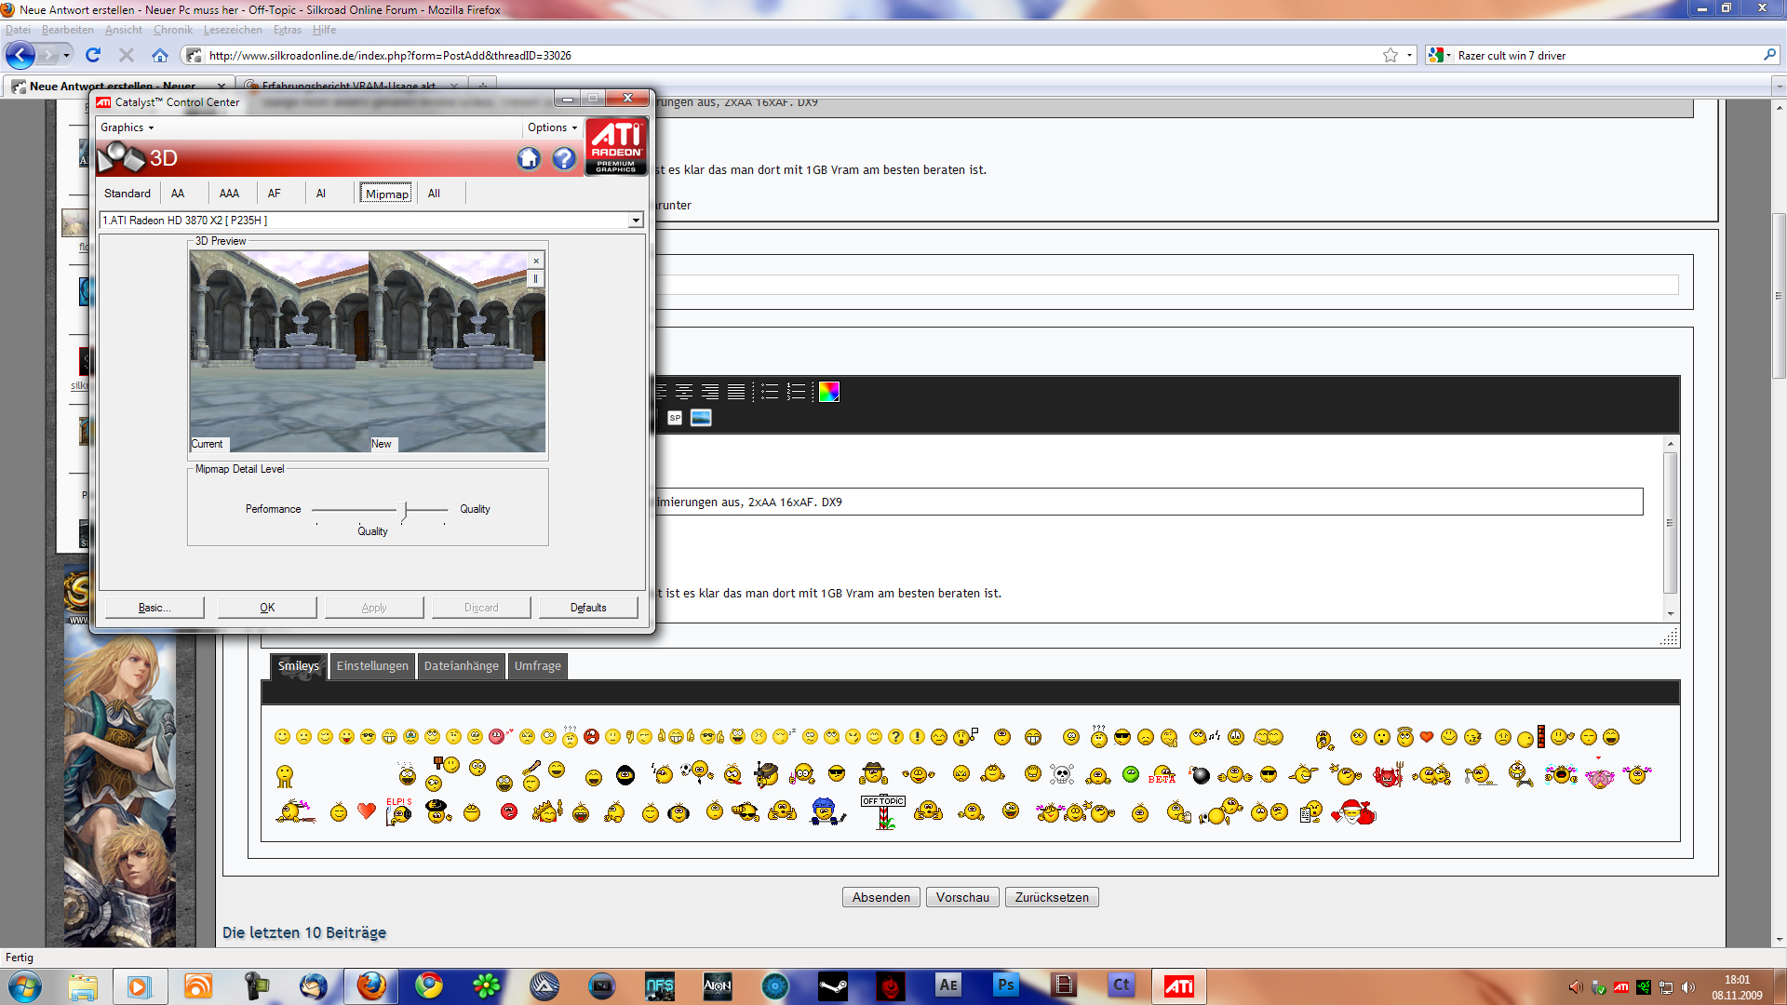This screenshot has width=1787, height=1005.
Task: Click the SP spoiler icon
Action: click(x=675, y=418)
